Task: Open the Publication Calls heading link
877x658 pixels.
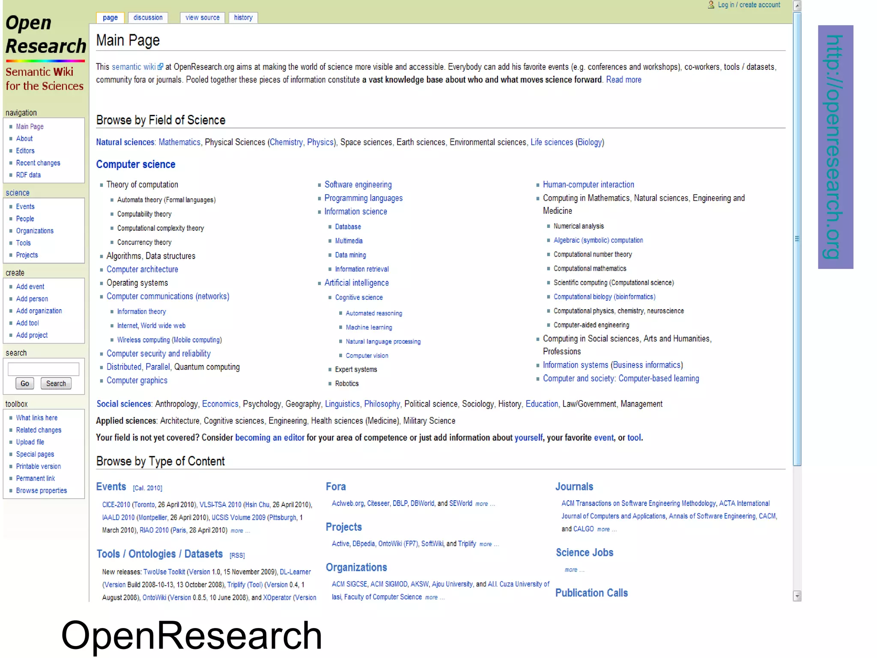Action: 591,593
